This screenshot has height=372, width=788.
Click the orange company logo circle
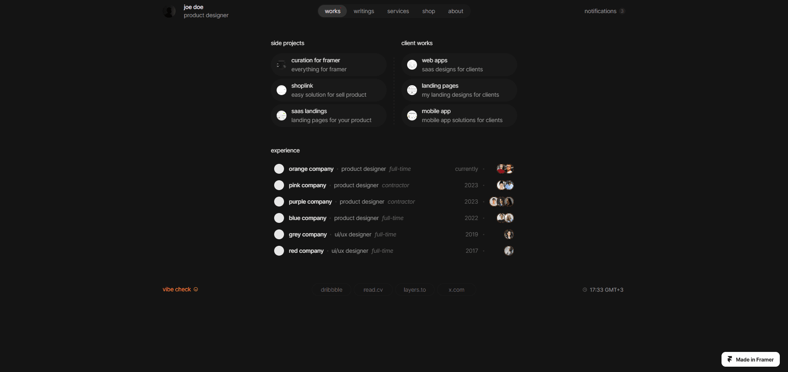coord(279,169)
